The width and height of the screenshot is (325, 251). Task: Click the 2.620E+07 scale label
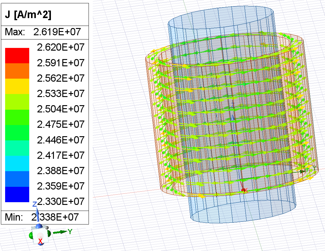click(x=60, y=47)
